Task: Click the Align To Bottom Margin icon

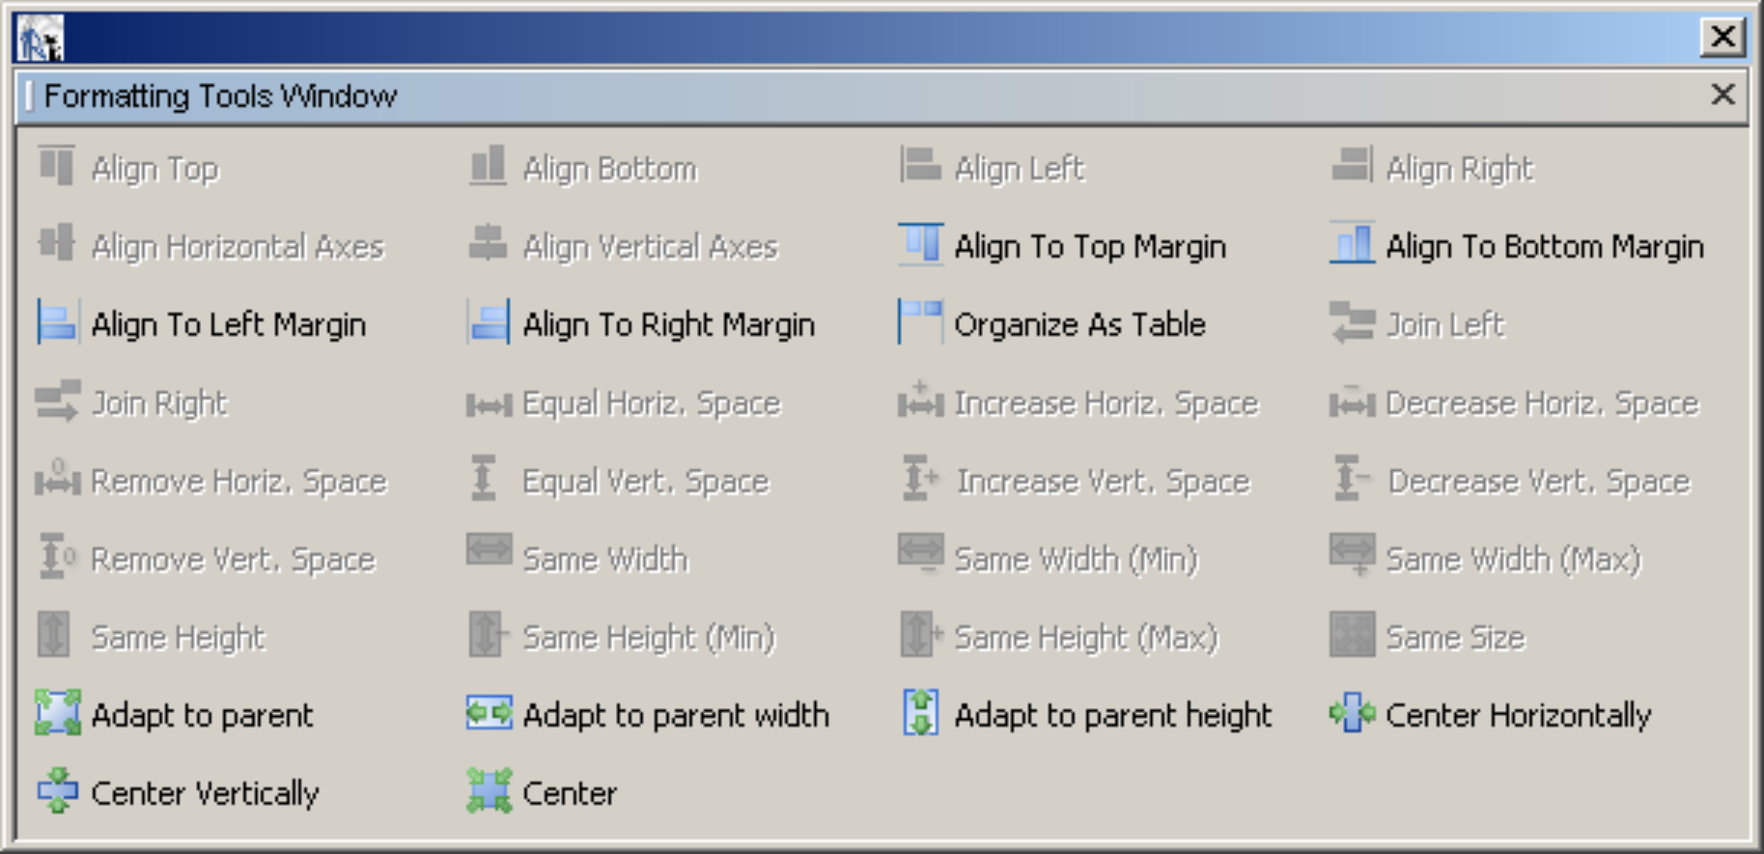Action: pos(1352,245)
